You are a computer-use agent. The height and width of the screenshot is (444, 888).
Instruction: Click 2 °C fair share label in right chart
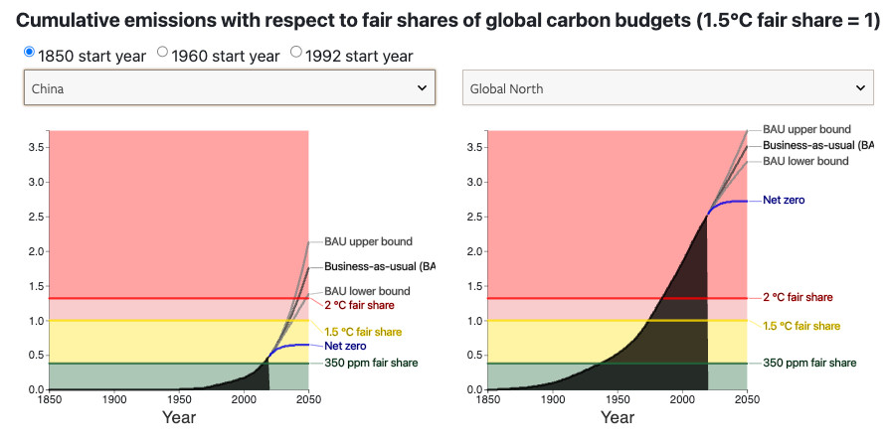pyautogui.click(x=798, y=297)
